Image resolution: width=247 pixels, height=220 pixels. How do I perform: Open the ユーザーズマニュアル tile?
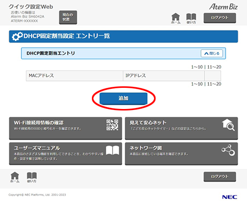[x=66, y=153]
